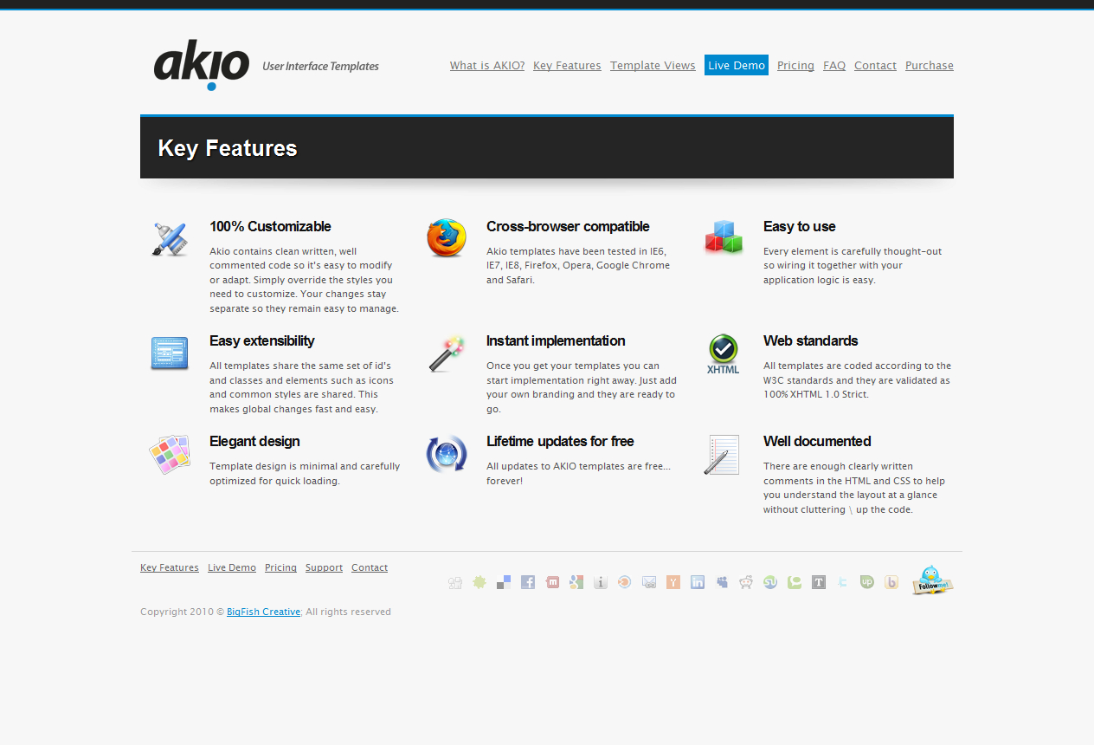
Task: Go to the Purchase page
Action: pos(930,66)
